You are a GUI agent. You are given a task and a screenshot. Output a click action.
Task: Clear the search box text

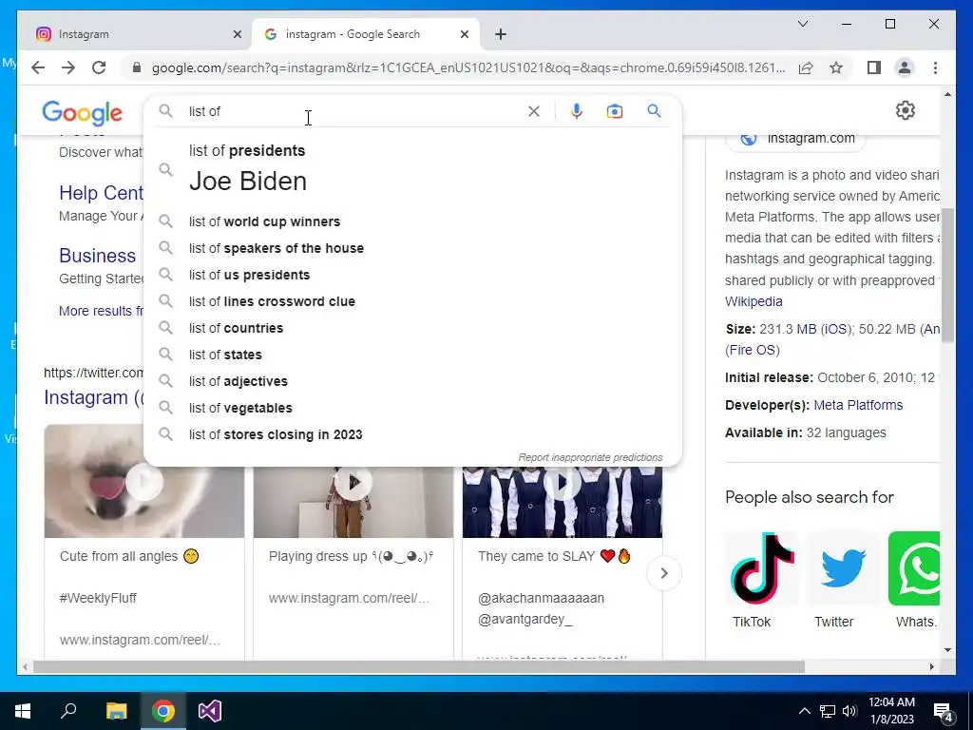click(x=534, y=111)
